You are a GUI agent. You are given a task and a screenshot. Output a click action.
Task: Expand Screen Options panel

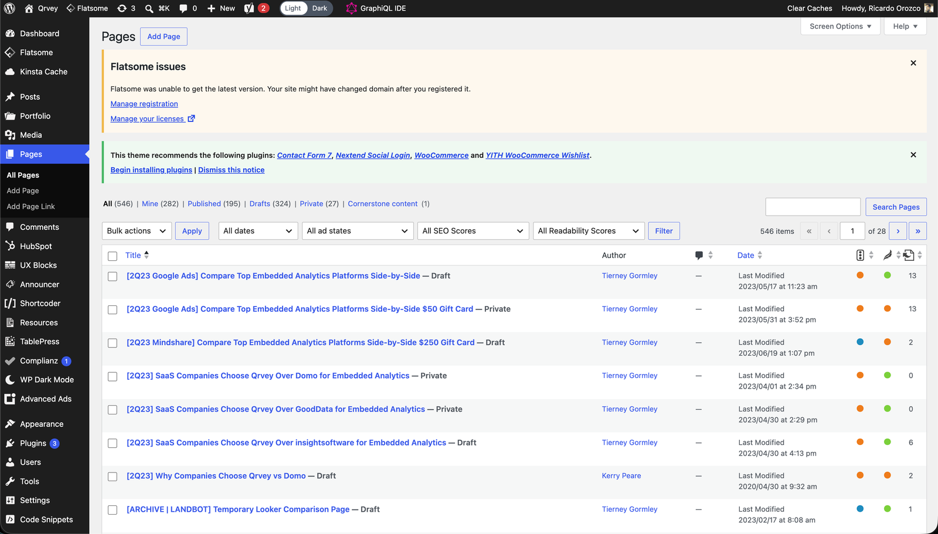pos(840,26)
